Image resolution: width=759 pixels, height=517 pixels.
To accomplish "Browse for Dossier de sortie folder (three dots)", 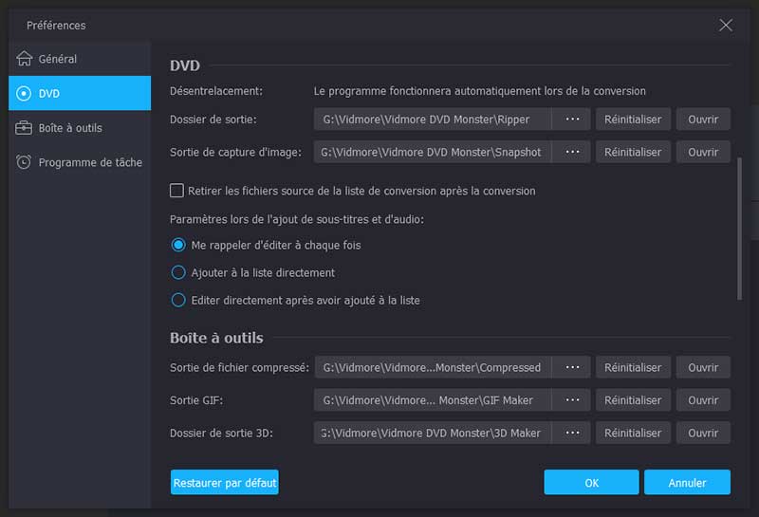I will pyautogui.click(x=572, y=120).
